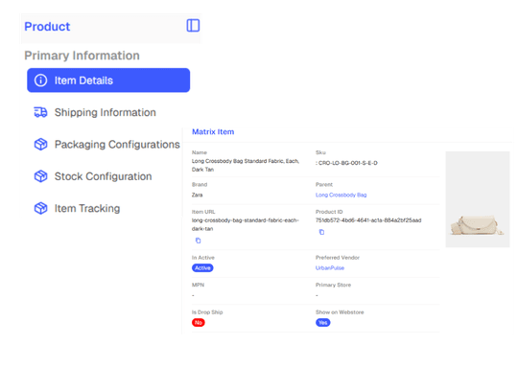
Task: Click the shipping truck icon
Action: click(x=40, y=112)
